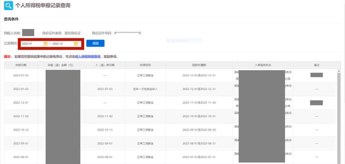Click period 2022-08-01至2022-08-31 cell
This screenshot has height=164, width=345.
(199, 144)
